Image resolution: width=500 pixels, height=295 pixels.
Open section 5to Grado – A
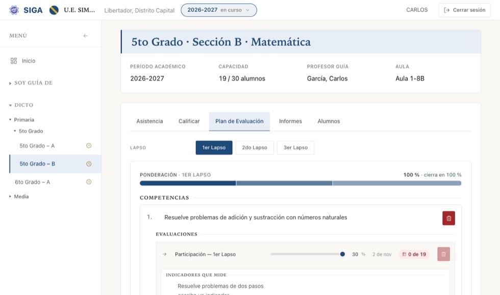click(x=37, y=146)
